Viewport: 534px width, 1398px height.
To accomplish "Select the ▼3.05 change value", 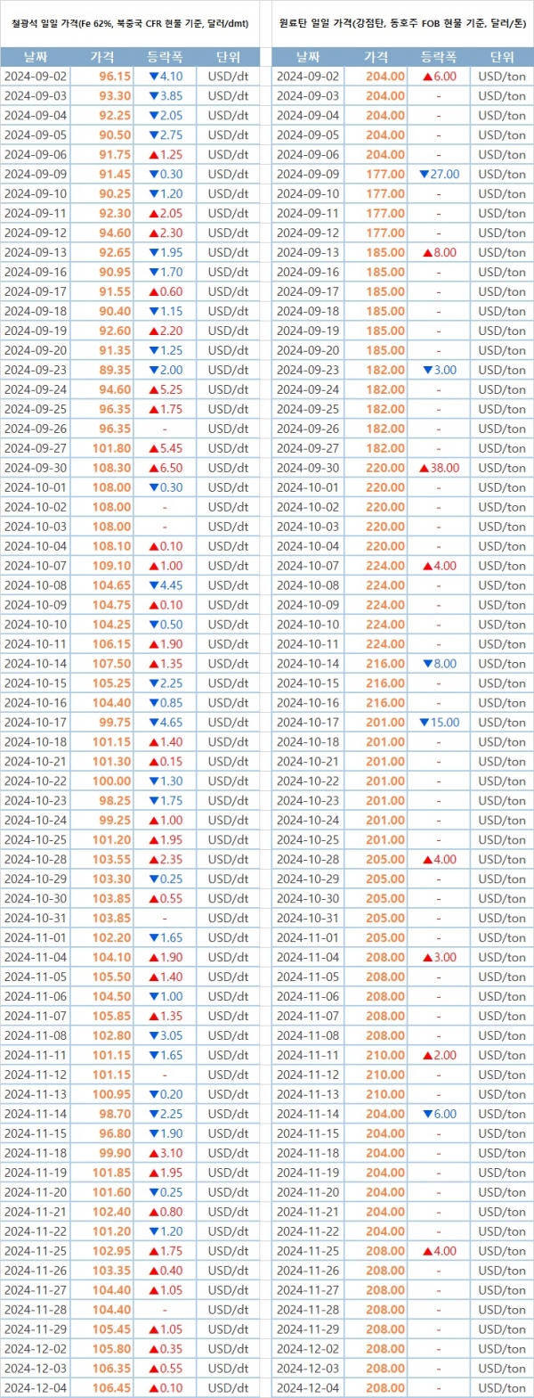I will click(166, 1036).
